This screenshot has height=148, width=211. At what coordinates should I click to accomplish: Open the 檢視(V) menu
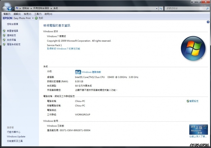coord(28,14)
